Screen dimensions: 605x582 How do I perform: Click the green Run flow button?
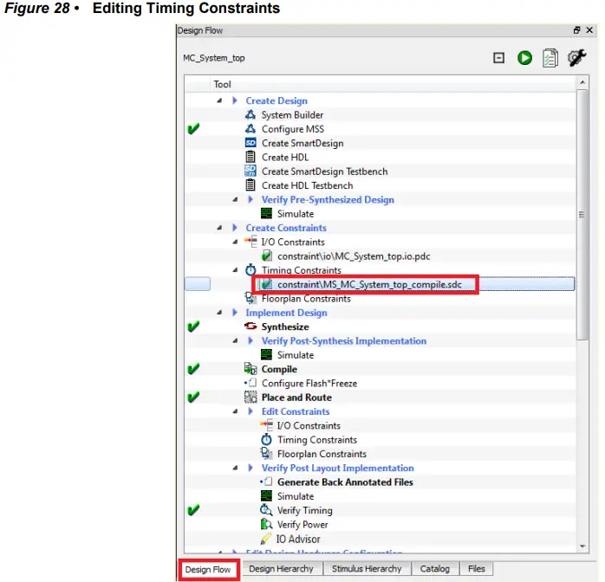524,58
